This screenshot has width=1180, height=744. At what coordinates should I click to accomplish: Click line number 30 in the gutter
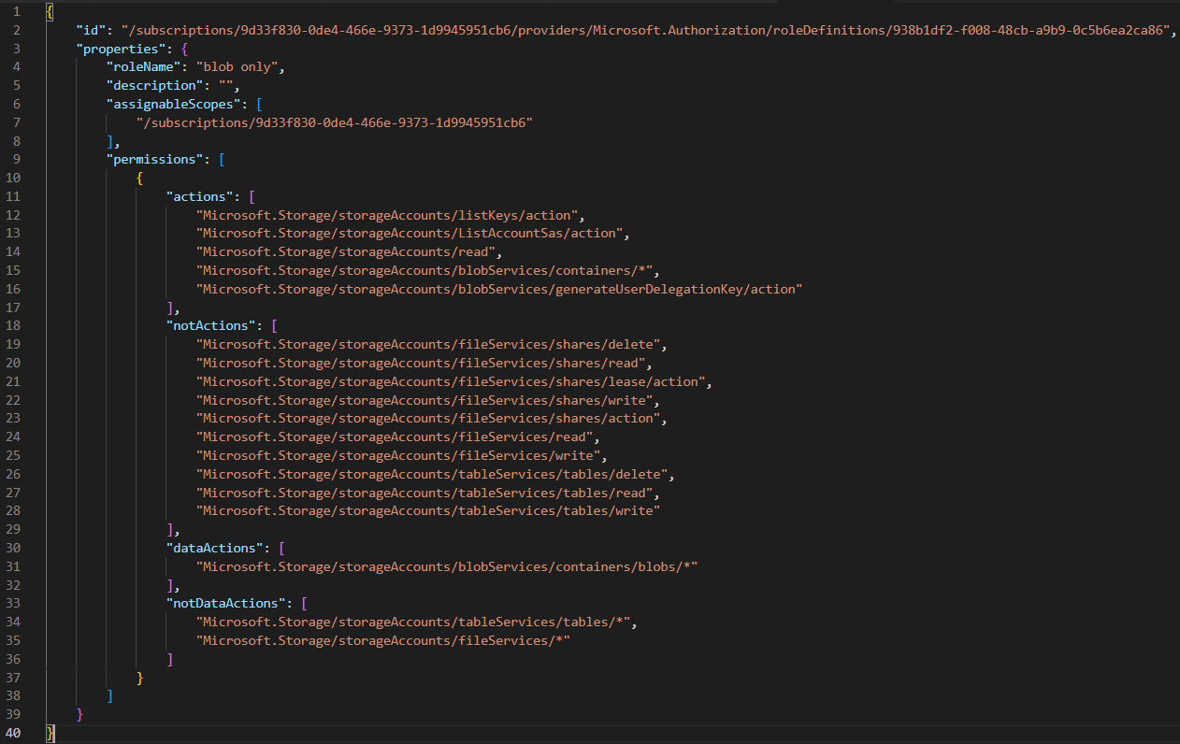click(15, 548)
